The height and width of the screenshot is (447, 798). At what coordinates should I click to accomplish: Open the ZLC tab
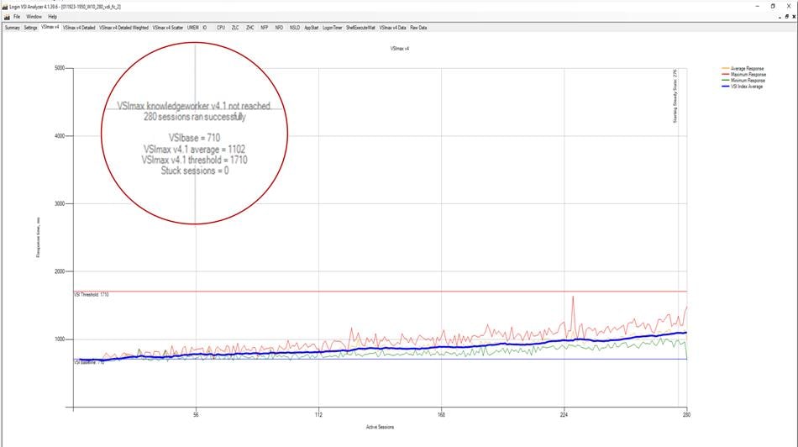235,28
